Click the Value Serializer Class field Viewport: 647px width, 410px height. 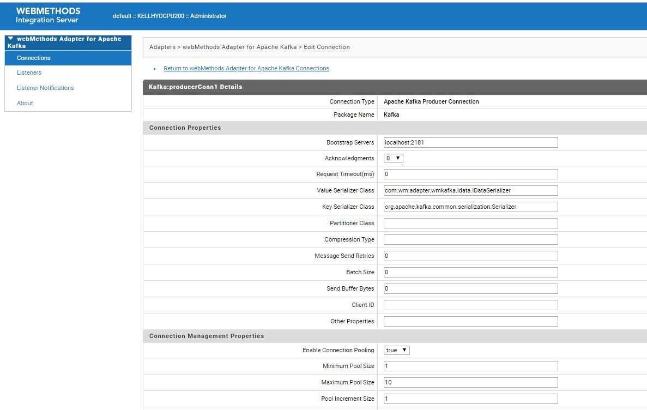pyautogui.click(x=470, y=190)
